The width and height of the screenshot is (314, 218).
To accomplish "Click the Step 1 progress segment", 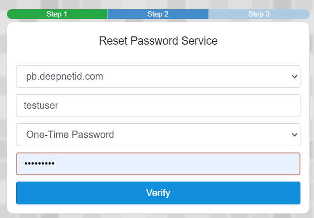I will [57, 14].
